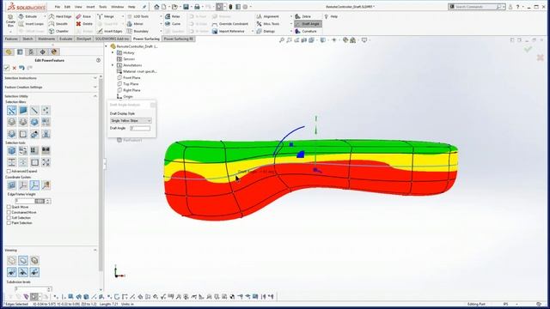Enable the Constrained Move checkbox
550x309 pixels.
(9, 212)
